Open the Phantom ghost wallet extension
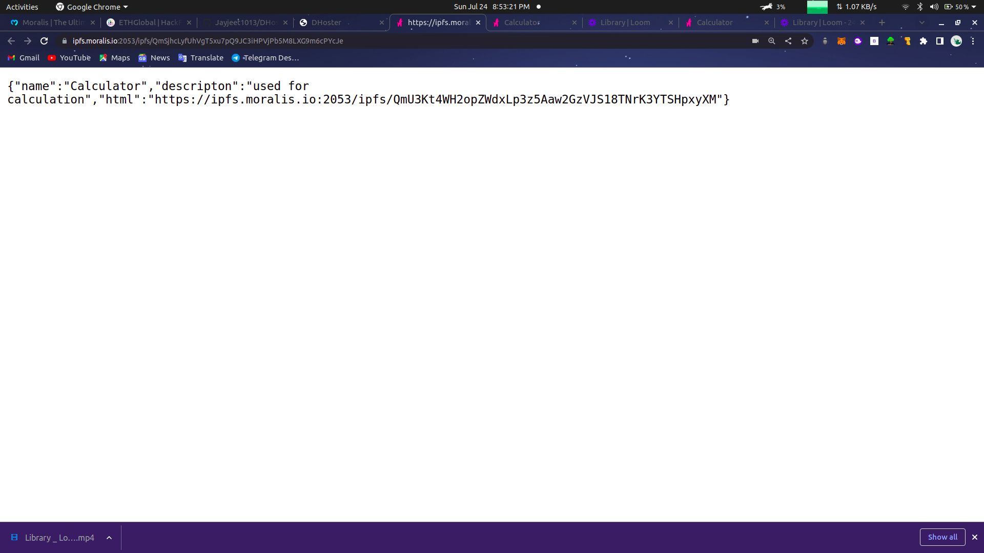The width and height of the screenshot is (984, 553). (858, 41)
